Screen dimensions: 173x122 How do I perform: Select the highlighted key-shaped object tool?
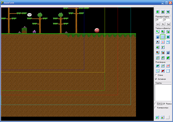click(x=163, y=37)
